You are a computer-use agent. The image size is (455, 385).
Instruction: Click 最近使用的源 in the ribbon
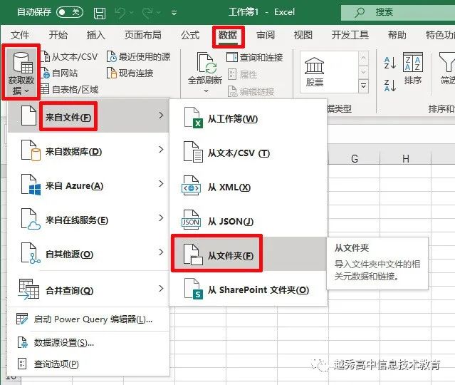138,56
